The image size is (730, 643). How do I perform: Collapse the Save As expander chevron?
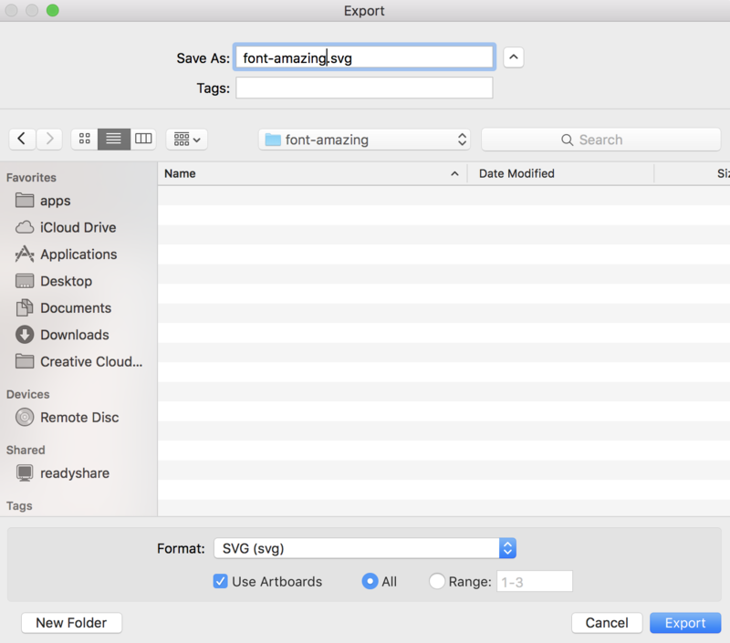click(x=513, y=57)
